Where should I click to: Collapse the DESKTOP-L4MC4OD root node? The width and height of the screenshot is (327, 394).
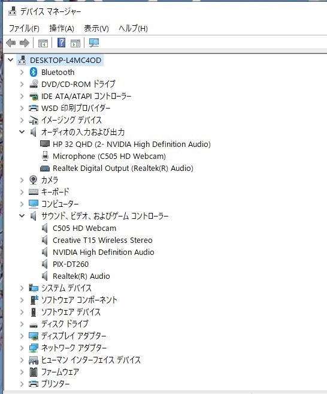point(11,60)
